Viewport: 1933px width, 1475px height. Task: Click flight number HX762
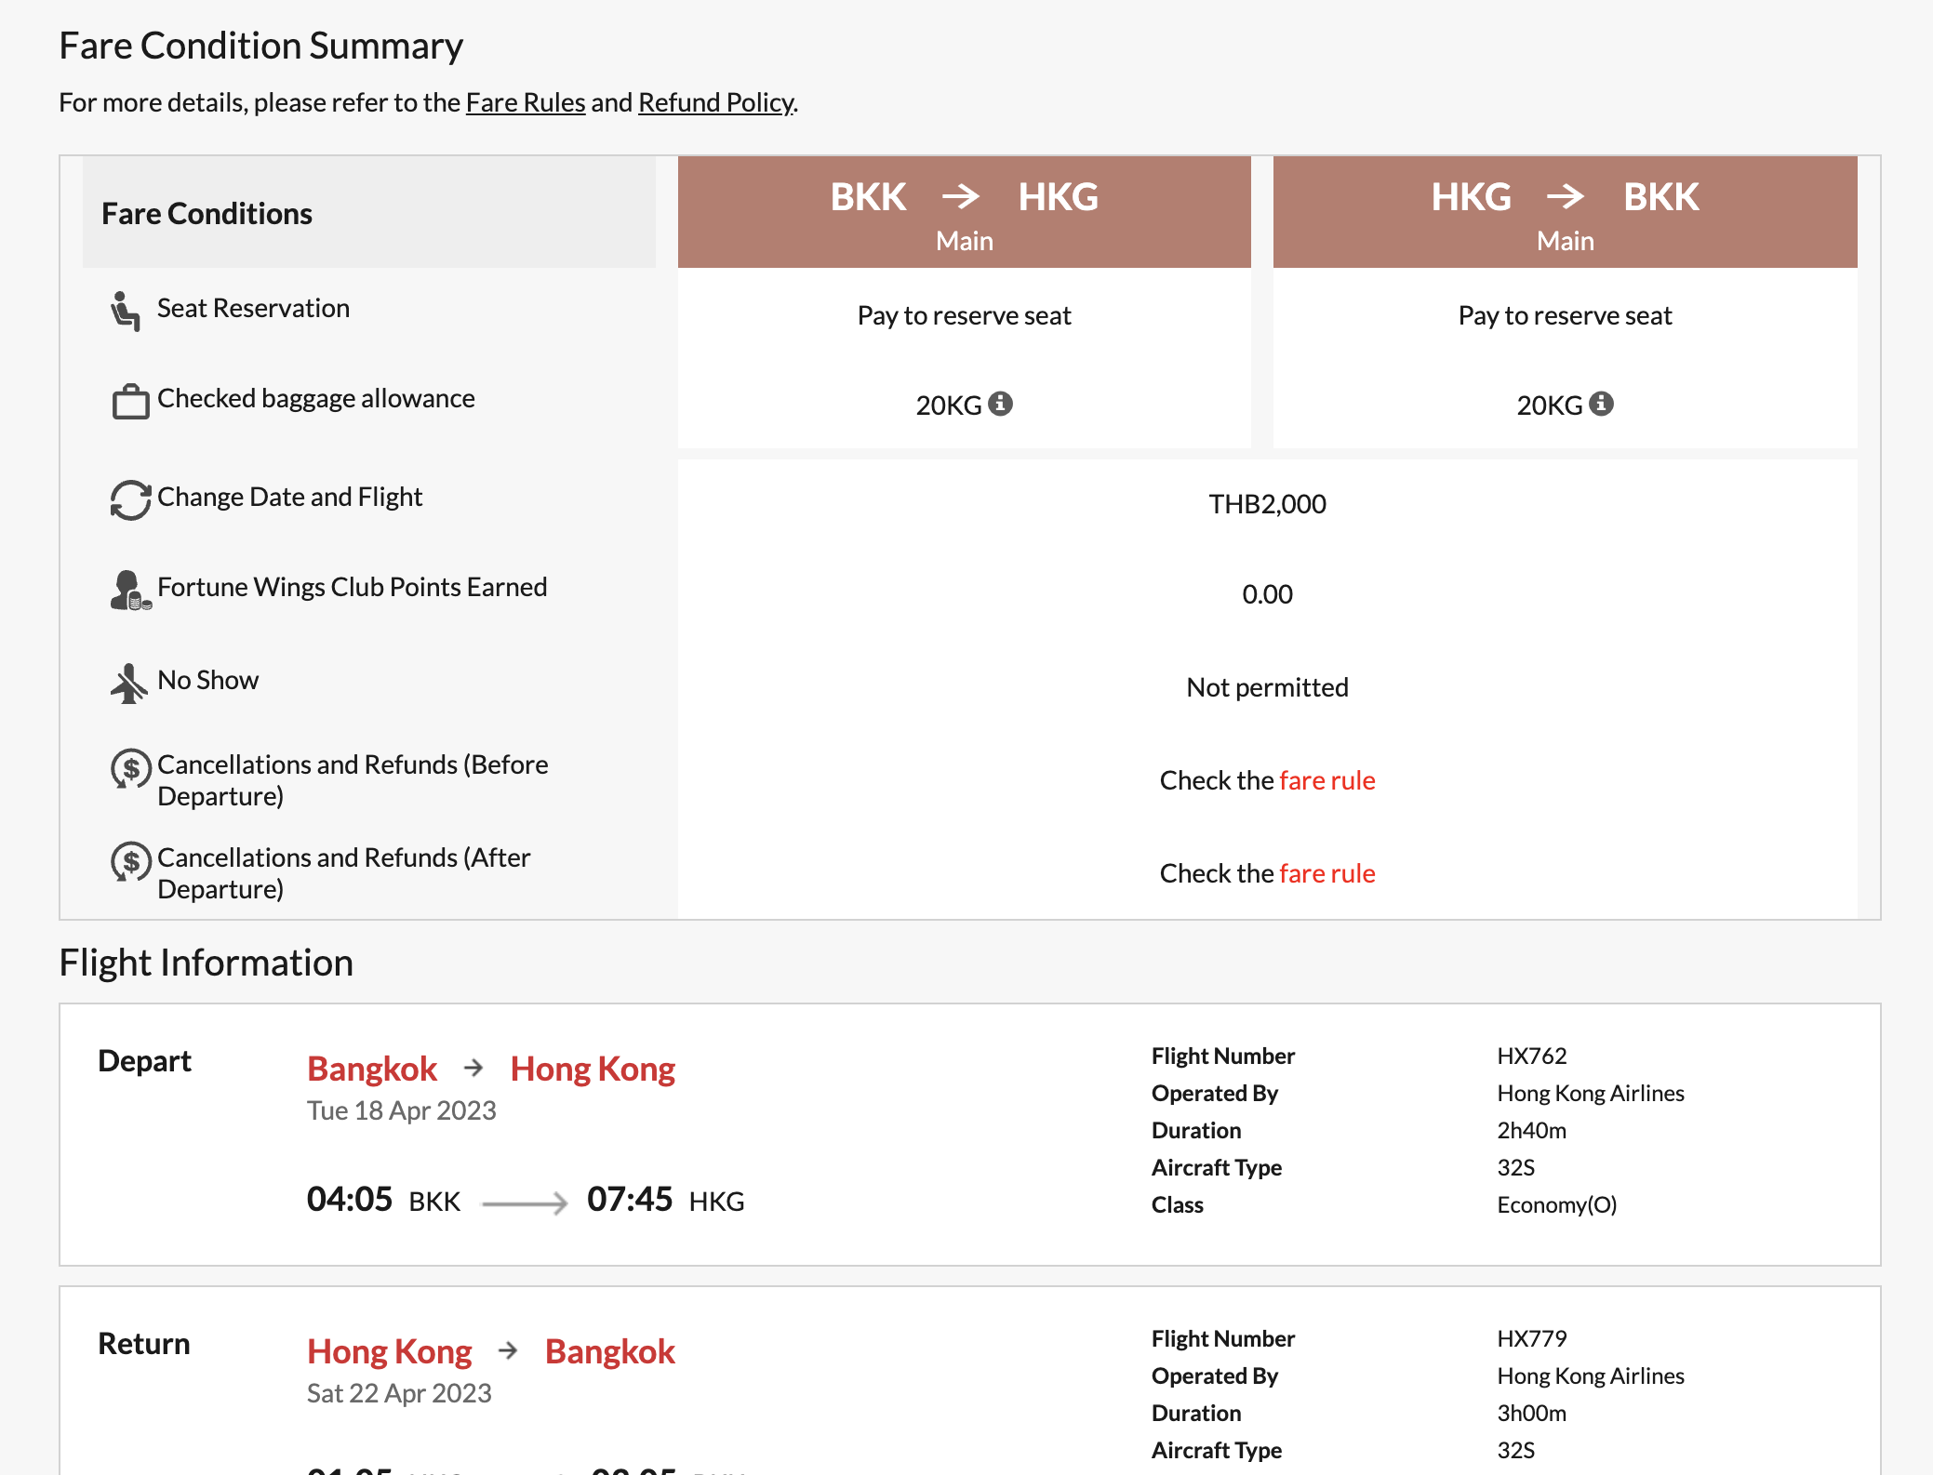(1531, 1056)
